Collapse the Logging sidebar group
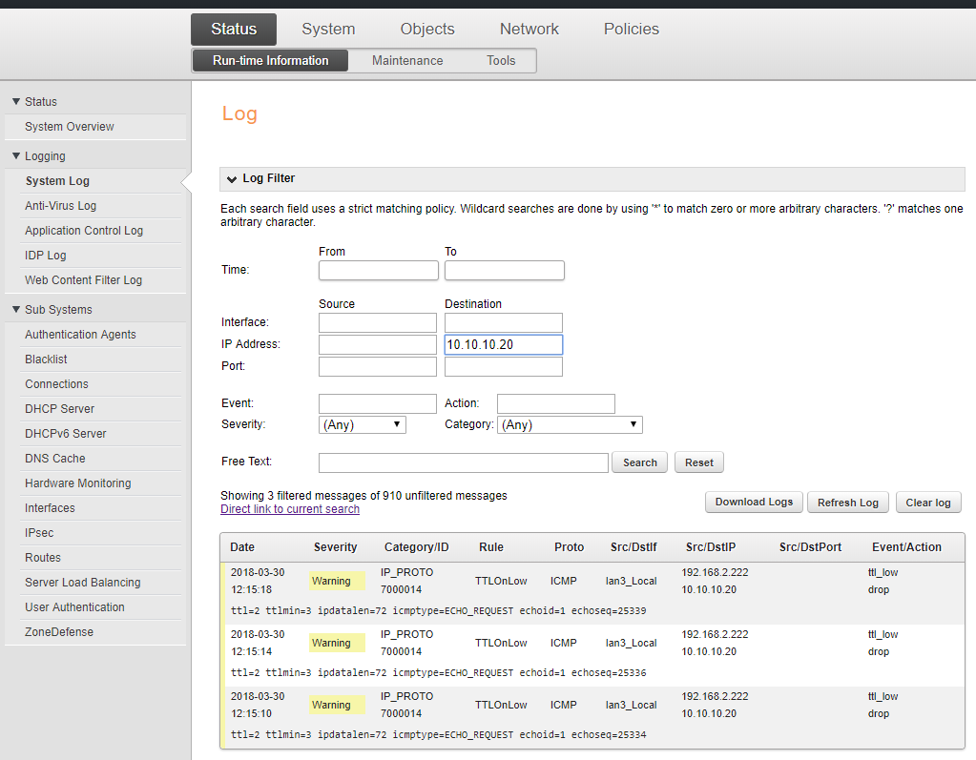976x760 pixels. [16, 156]
